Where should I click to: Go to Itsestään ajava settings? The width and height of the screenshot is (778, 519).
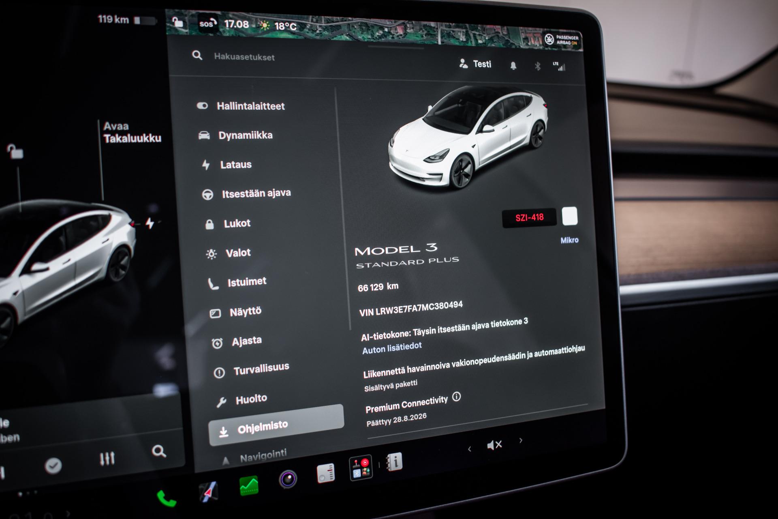tap(246, 194)
